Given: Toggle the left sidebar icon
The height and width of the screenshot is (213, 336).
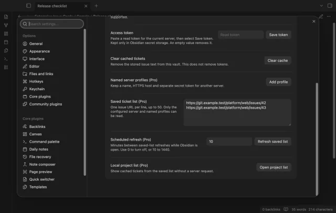Looking at the screenshot, I should point(28,6).
